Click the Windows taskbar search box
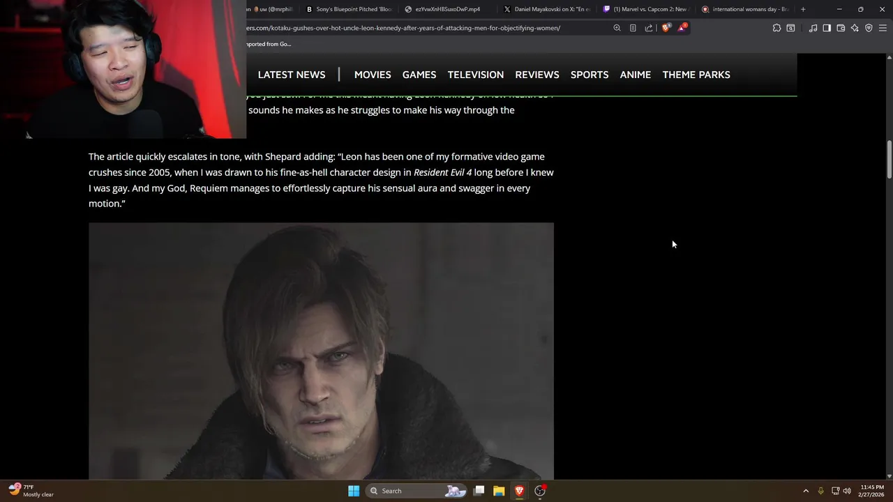893x502 pixels. pos(417,491)
